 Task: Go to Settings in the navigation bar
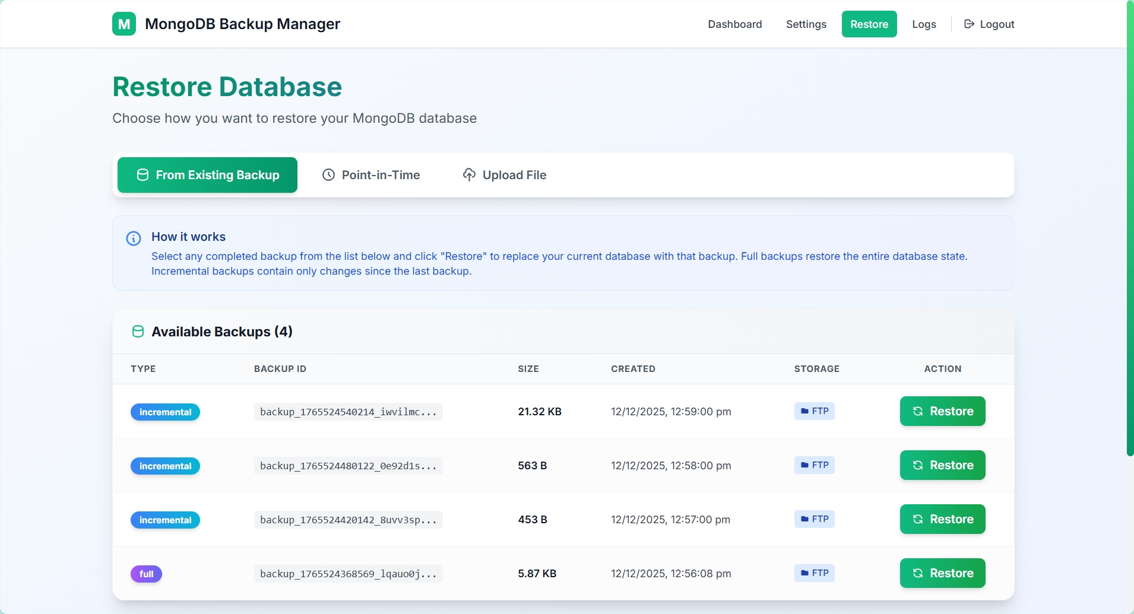pyautogui.click(x=806, y=24)
